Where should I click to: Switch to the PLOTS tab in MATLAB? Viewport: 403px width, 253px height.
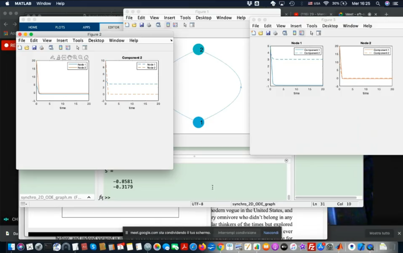click(x=60, y=27)
